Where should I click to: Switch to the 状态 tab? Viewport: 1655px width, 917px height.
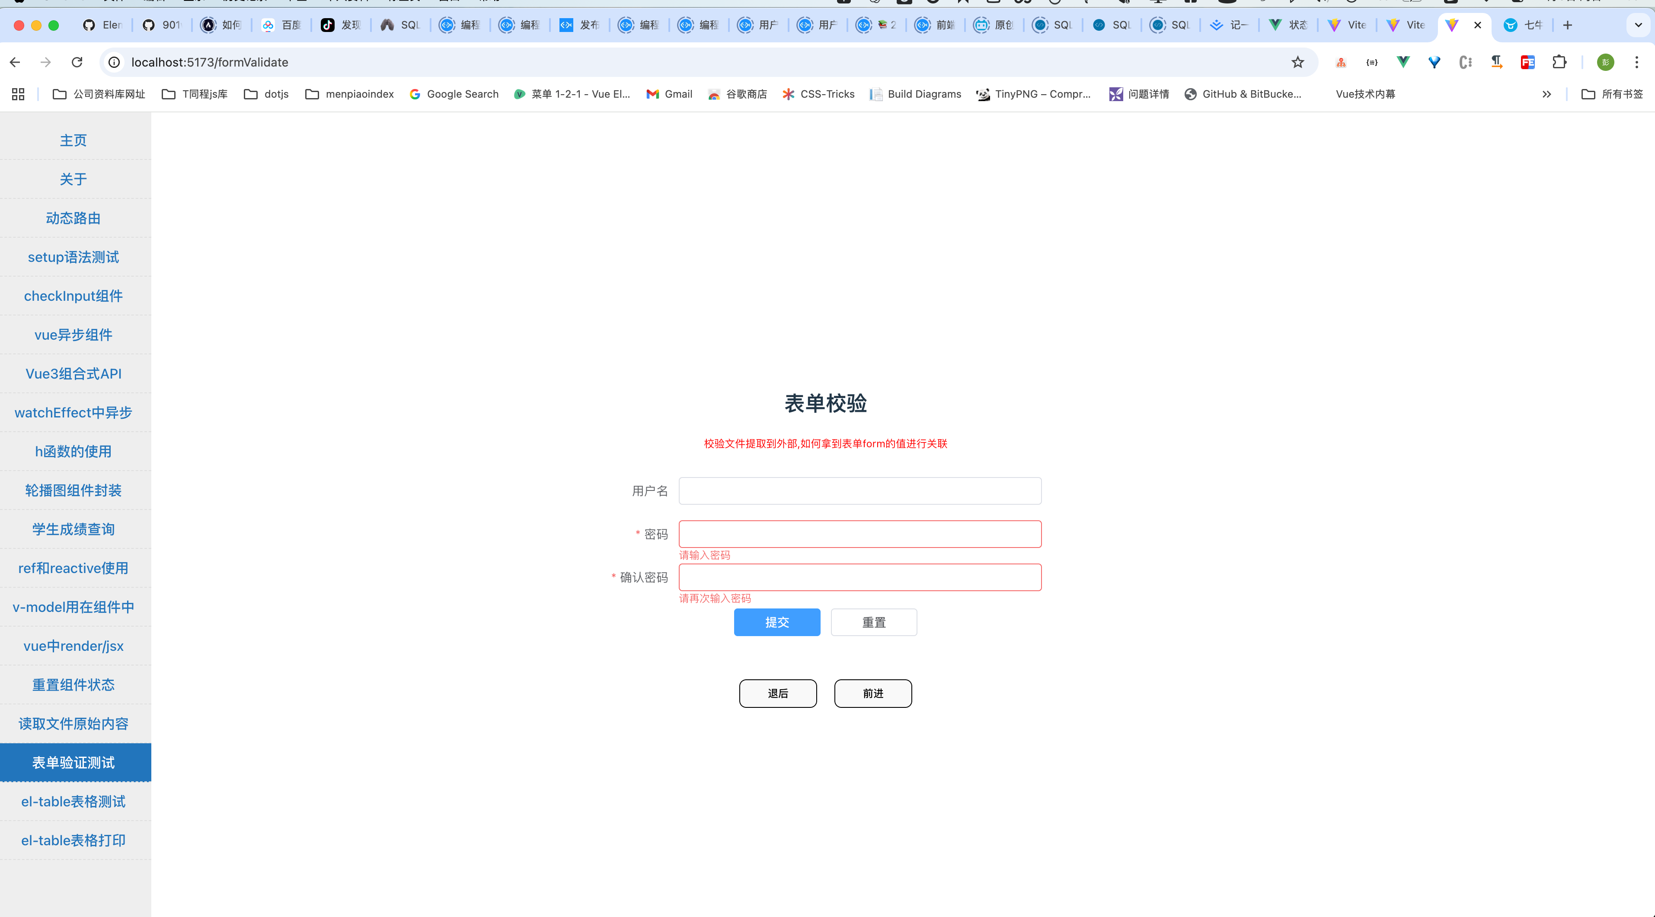click(x=1288, y=25)
